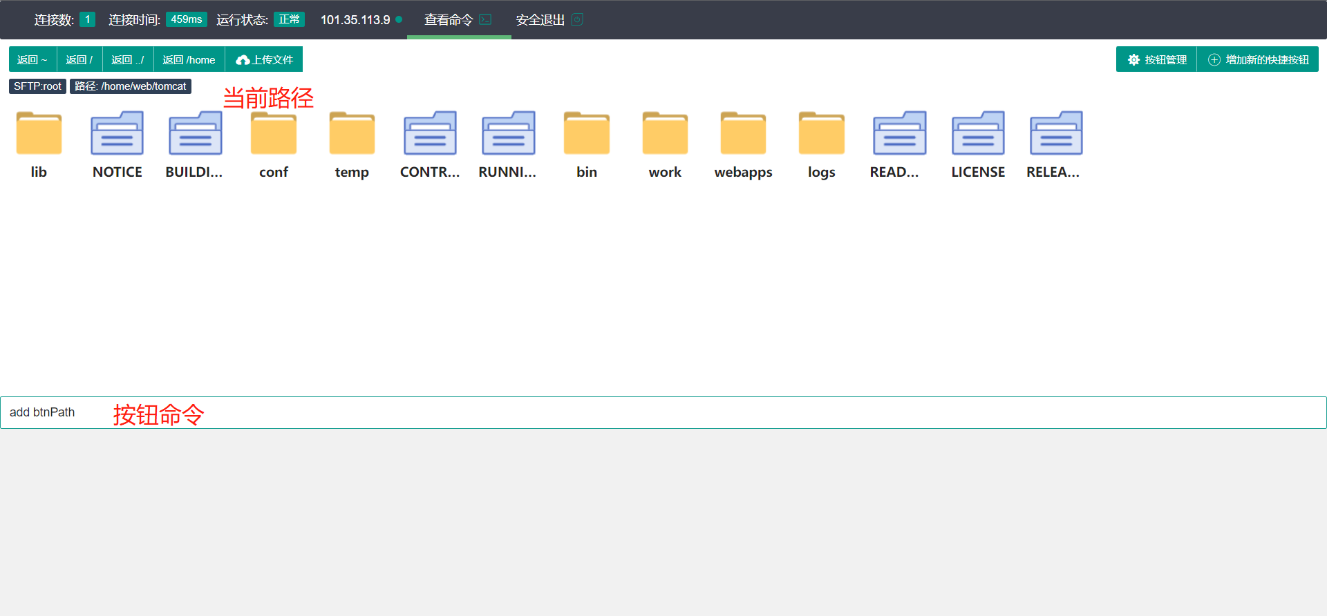The image size is (1327, 616).
Task: Click the LICENSE file name label
Action: click(x=978, y=172)
